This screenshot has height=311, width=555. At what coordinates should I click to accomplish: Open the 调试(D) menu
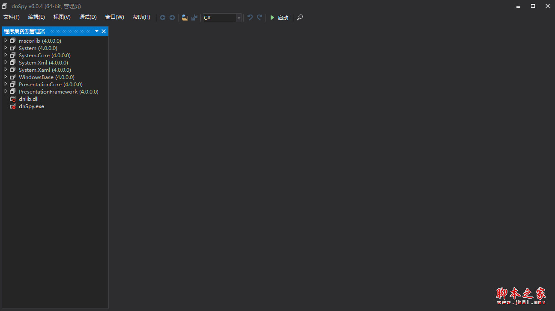coord(88,17)
